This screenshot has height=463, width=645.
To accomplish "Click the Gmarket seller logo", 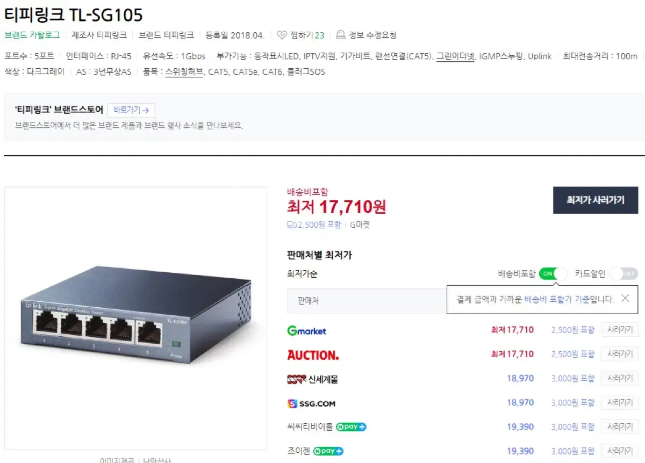I will tap(307, 331).
